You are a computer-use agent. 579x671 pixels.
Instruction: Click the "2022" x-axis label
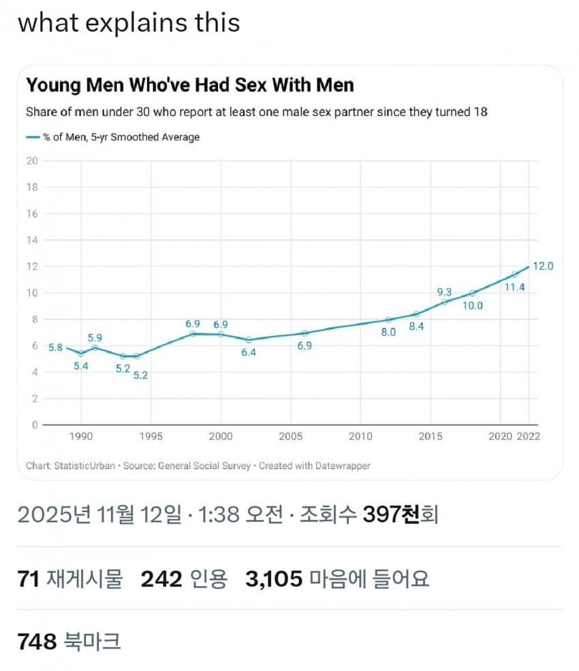coord(528,436)
